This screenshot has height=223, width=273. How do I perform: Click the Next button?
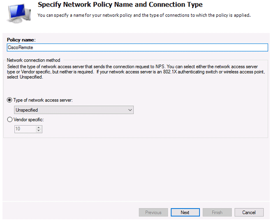click(x=185, y=212)
